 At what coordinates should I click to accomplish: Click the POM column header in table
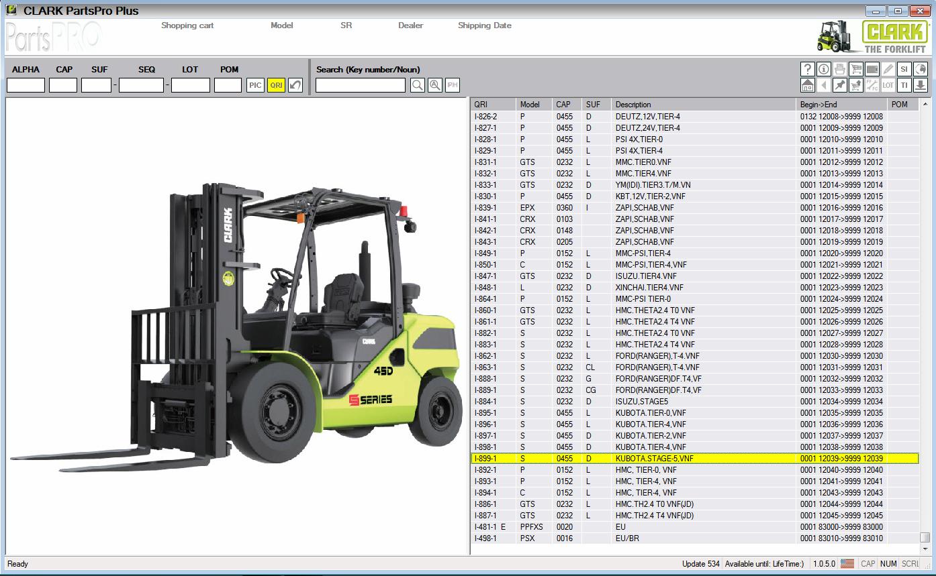point(903,105)
